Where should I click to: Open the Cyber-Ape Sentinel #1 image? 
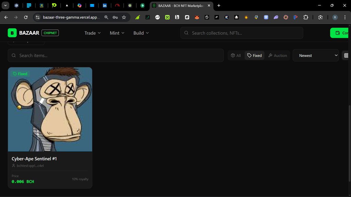[50, 109]
